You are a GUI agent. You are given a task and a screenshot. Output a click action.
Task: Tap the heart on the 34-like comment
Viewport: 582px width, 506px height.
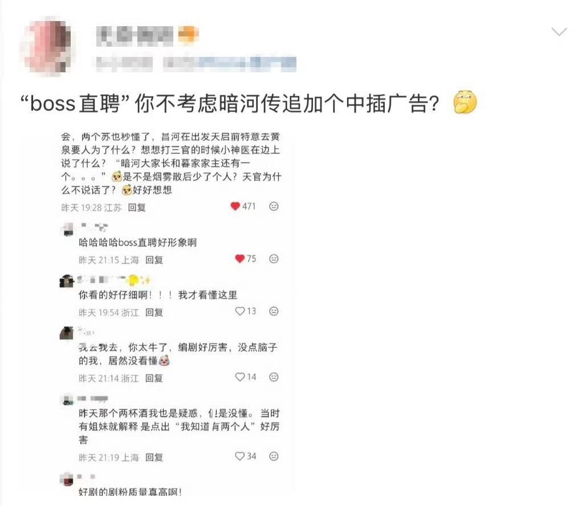tap(240, 456)
